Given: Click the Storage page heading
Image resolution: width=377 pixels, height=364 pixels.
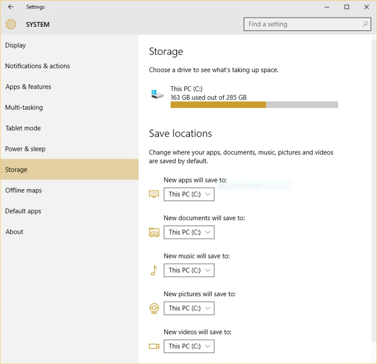Looking at the screenshot, I should pos(166,52).
